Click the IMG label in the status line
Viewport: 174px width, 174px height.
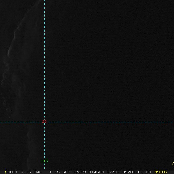37,172
